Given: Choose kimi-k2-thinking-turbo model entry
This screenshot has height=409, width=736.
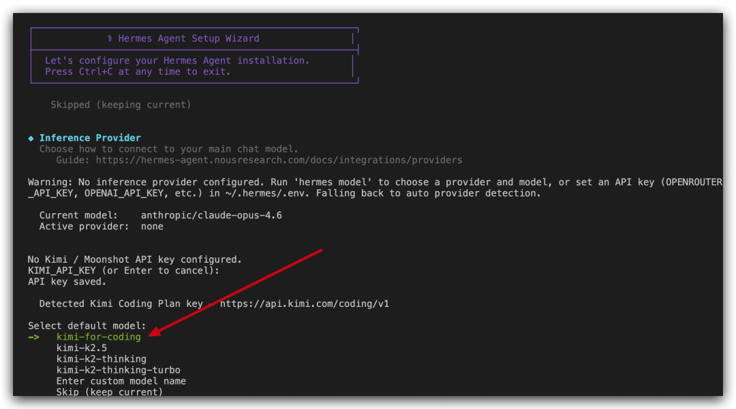Looking at the screenshot, I should [119, 370].
